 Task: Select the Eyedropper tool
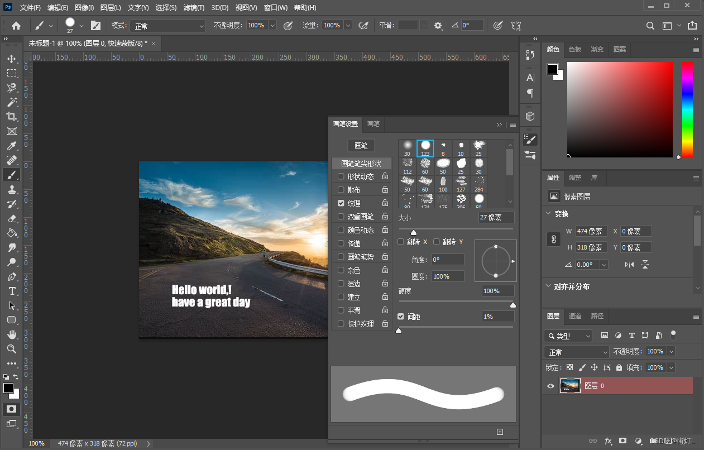(11, 146)
